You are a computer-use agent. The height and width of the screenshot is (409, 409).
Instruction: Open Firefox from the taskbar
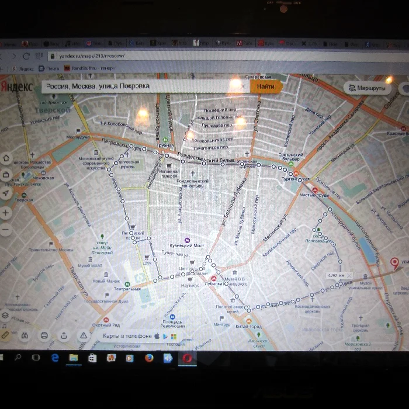coord(149,358)
